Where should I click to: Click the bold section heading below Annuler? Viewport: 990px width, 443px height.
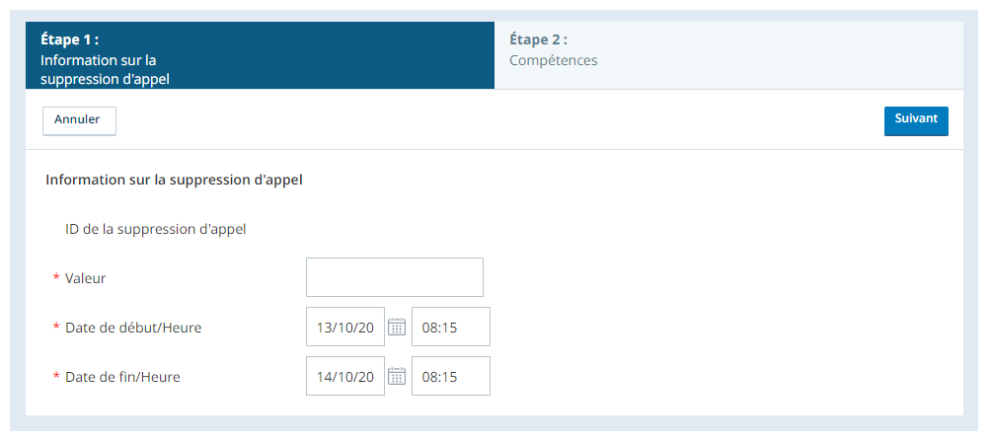[x=175, y=180]
